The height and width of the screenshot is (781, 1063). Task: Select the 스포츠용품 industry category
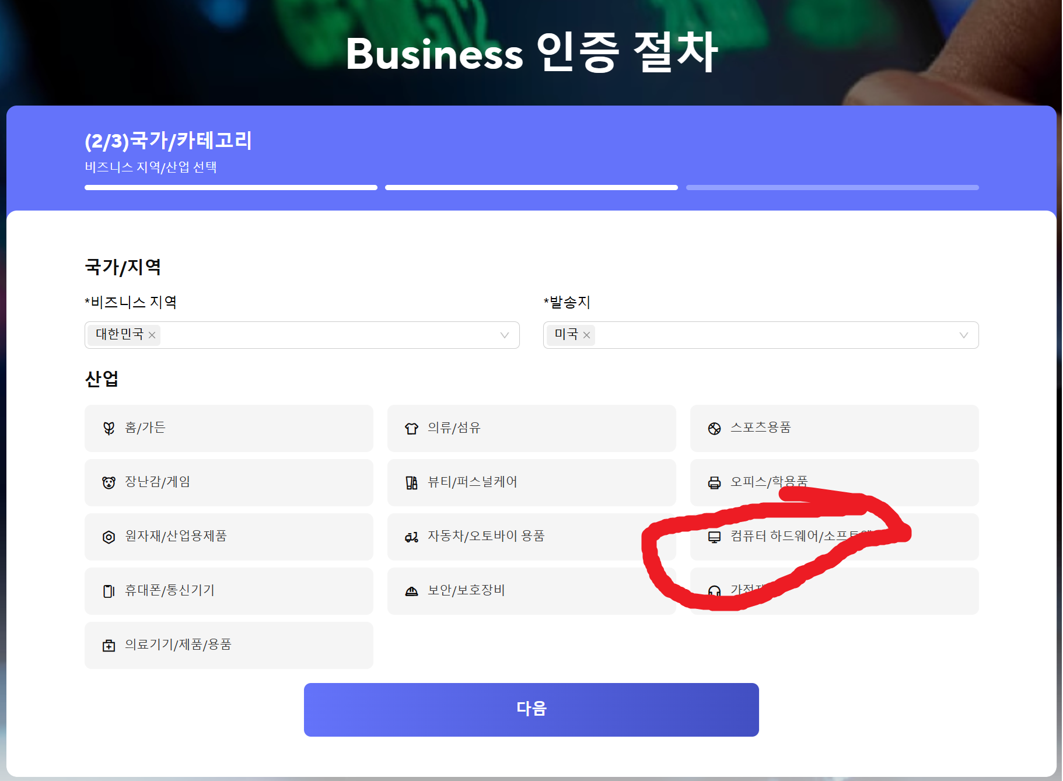pyautogui.click(x=834, y=428)
